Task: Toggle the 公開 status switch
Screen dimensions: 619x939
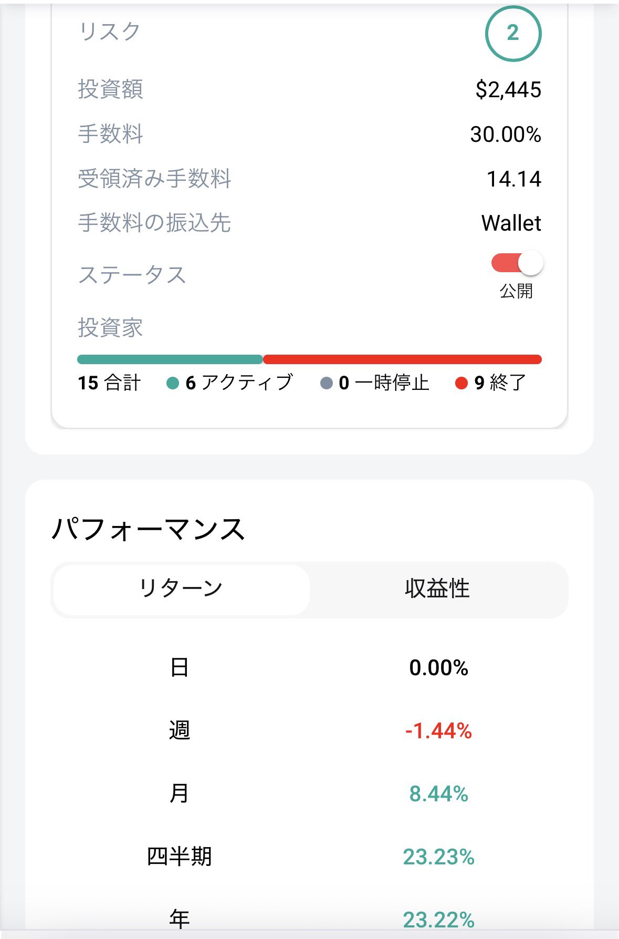Action: [517, 264]
